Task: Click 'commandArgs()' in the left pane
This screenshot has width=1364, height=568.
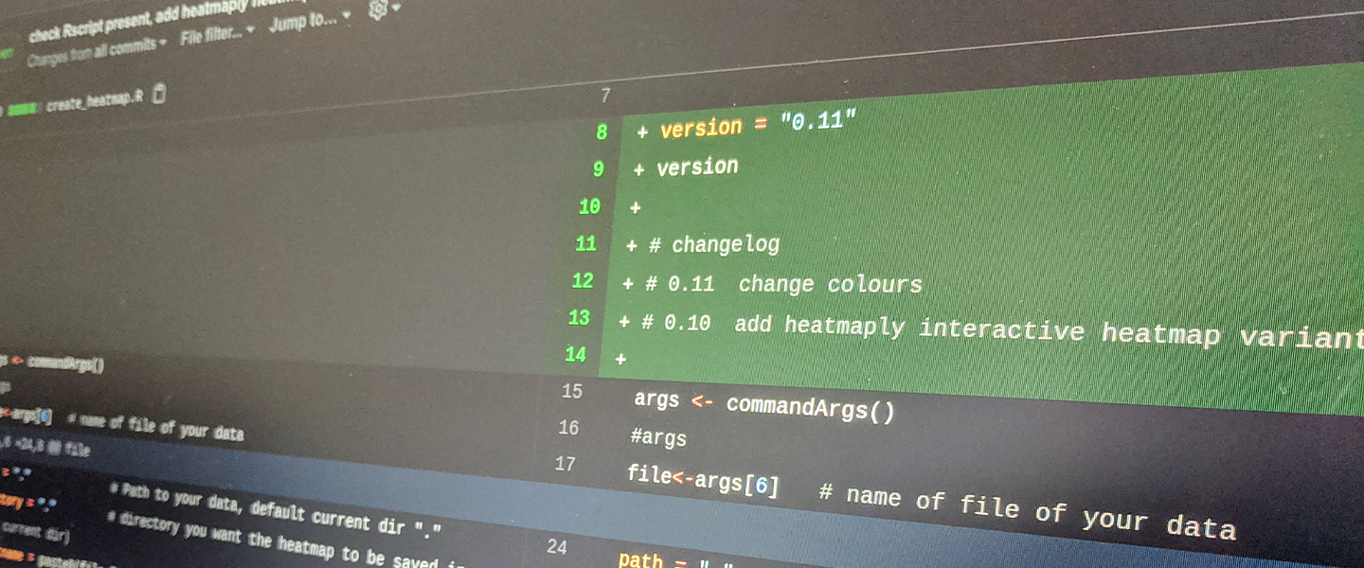Action: pyautogui.click(x=65, y=364)
